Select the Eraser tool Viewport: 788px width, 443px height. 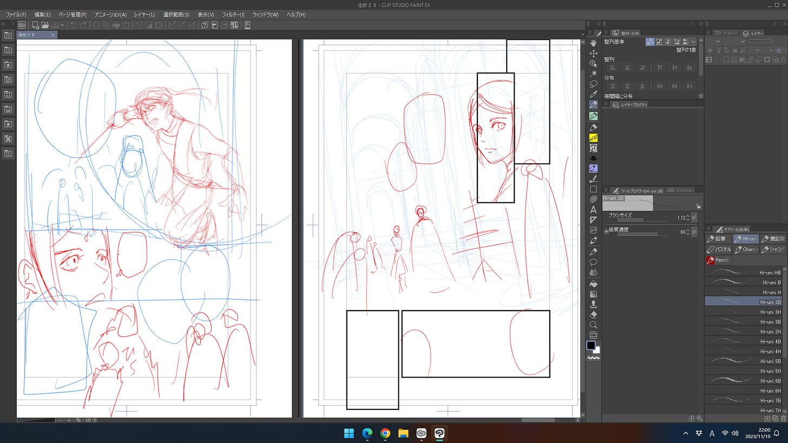point(593,315)
